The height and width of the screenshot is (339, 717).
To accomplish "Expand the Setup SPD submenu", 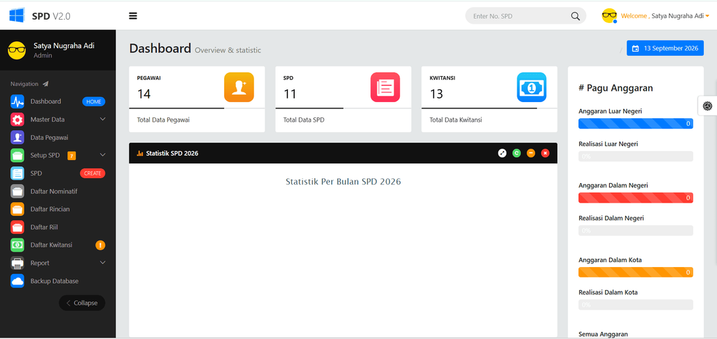I will click(x=102, y=155).
